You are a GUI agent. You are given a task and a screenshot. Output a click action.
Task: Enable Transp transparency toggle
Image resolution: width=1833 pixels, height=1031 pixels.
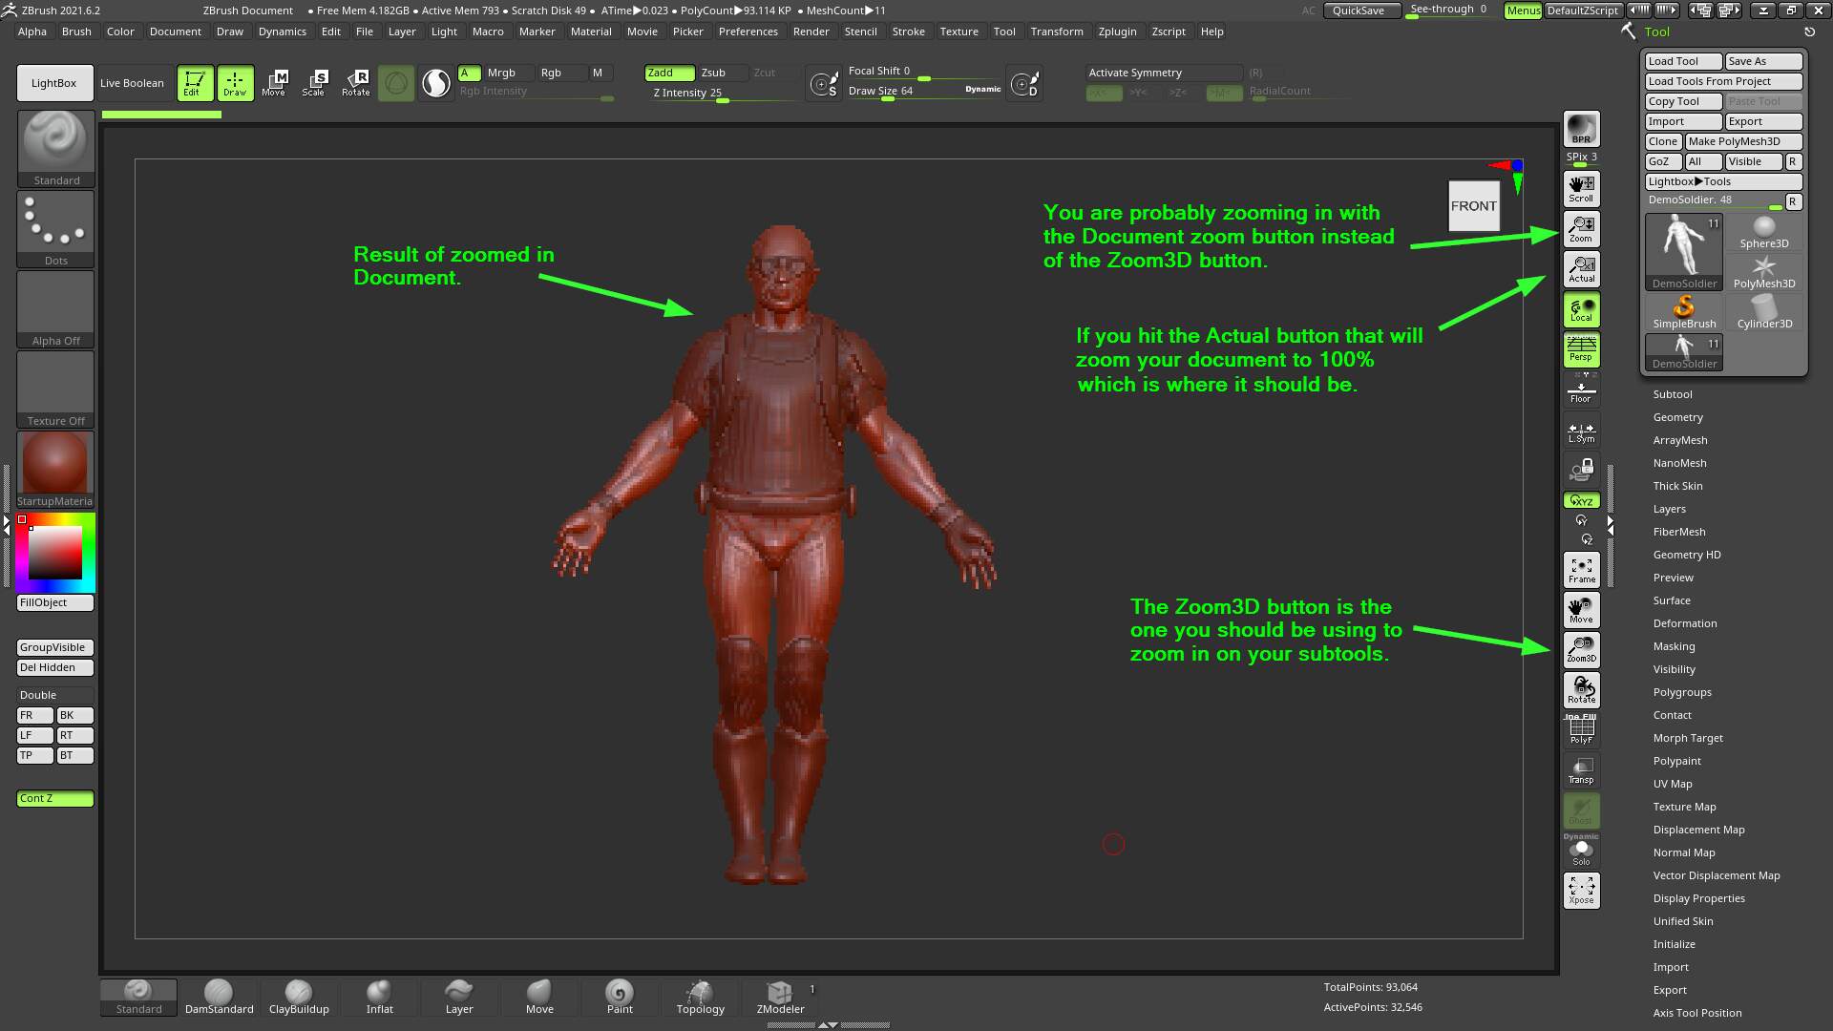tap(1581, 770)
